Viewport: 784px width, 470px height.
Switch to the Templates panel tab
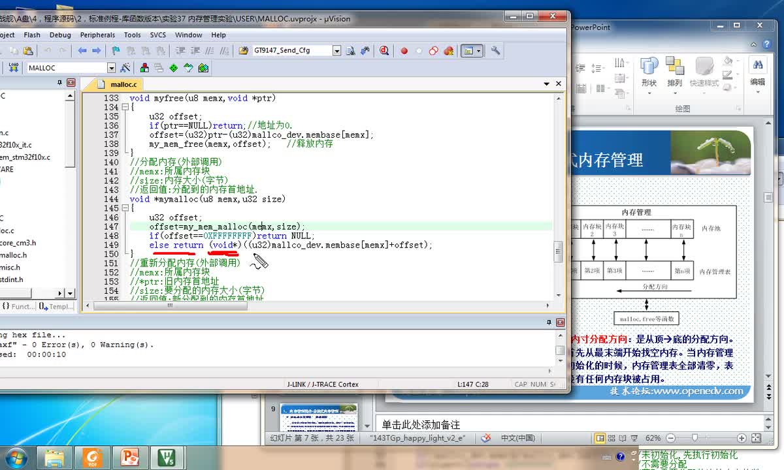[56, 306]
